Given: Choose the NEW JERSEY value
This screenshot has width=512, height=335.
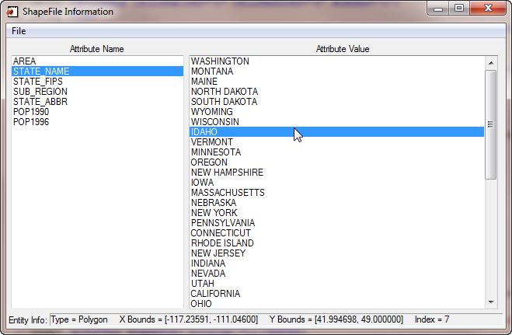Looking at the screenshot, I should click(336, 253).
